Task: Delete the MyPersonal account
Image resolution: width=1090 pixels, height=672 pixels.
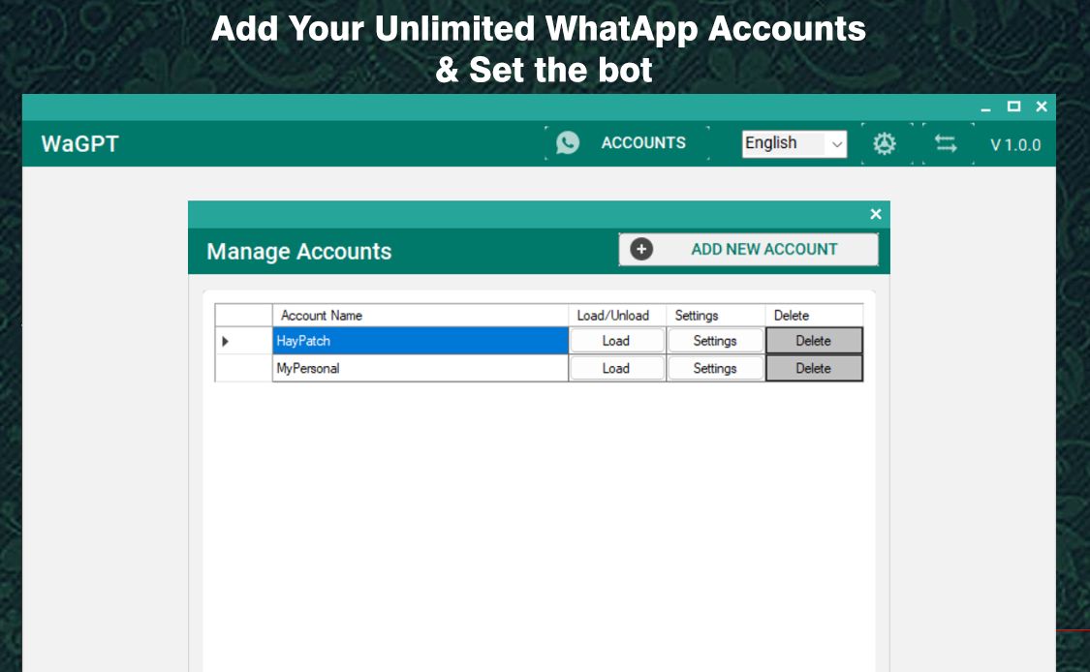Action: click(814, 368)
